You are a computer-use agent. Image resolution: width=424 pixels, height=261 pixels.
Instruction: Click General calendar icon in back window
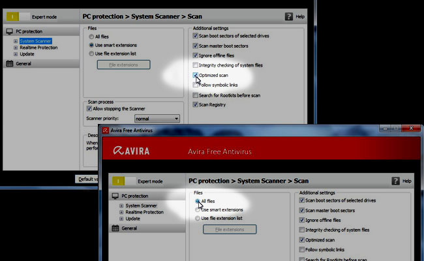[10, 63]
